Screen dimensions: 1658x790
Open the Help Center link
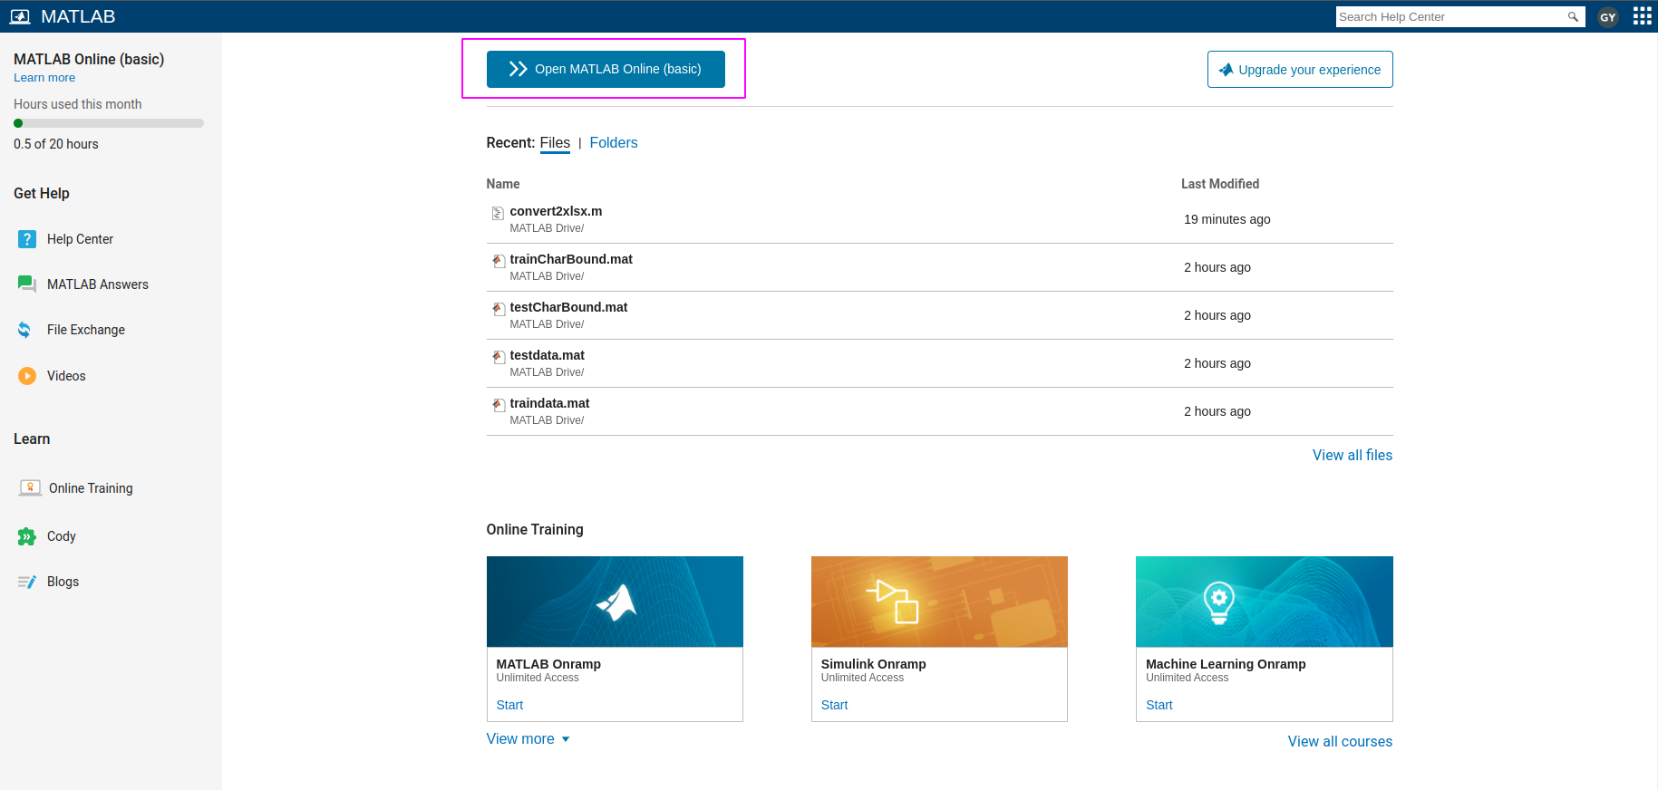[80, 239]
